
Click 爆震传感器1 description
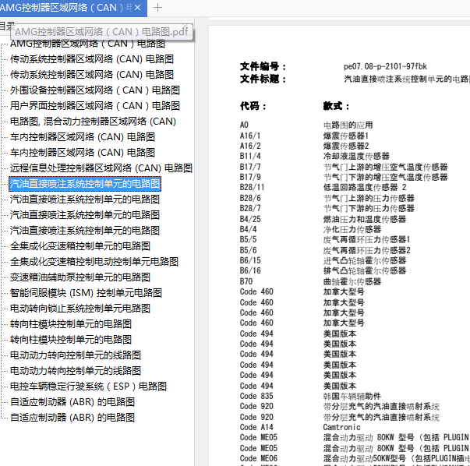[346, 136]
